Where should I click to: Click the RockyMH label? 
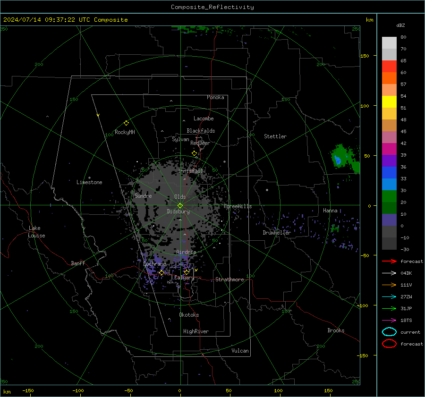click(125, 132)
